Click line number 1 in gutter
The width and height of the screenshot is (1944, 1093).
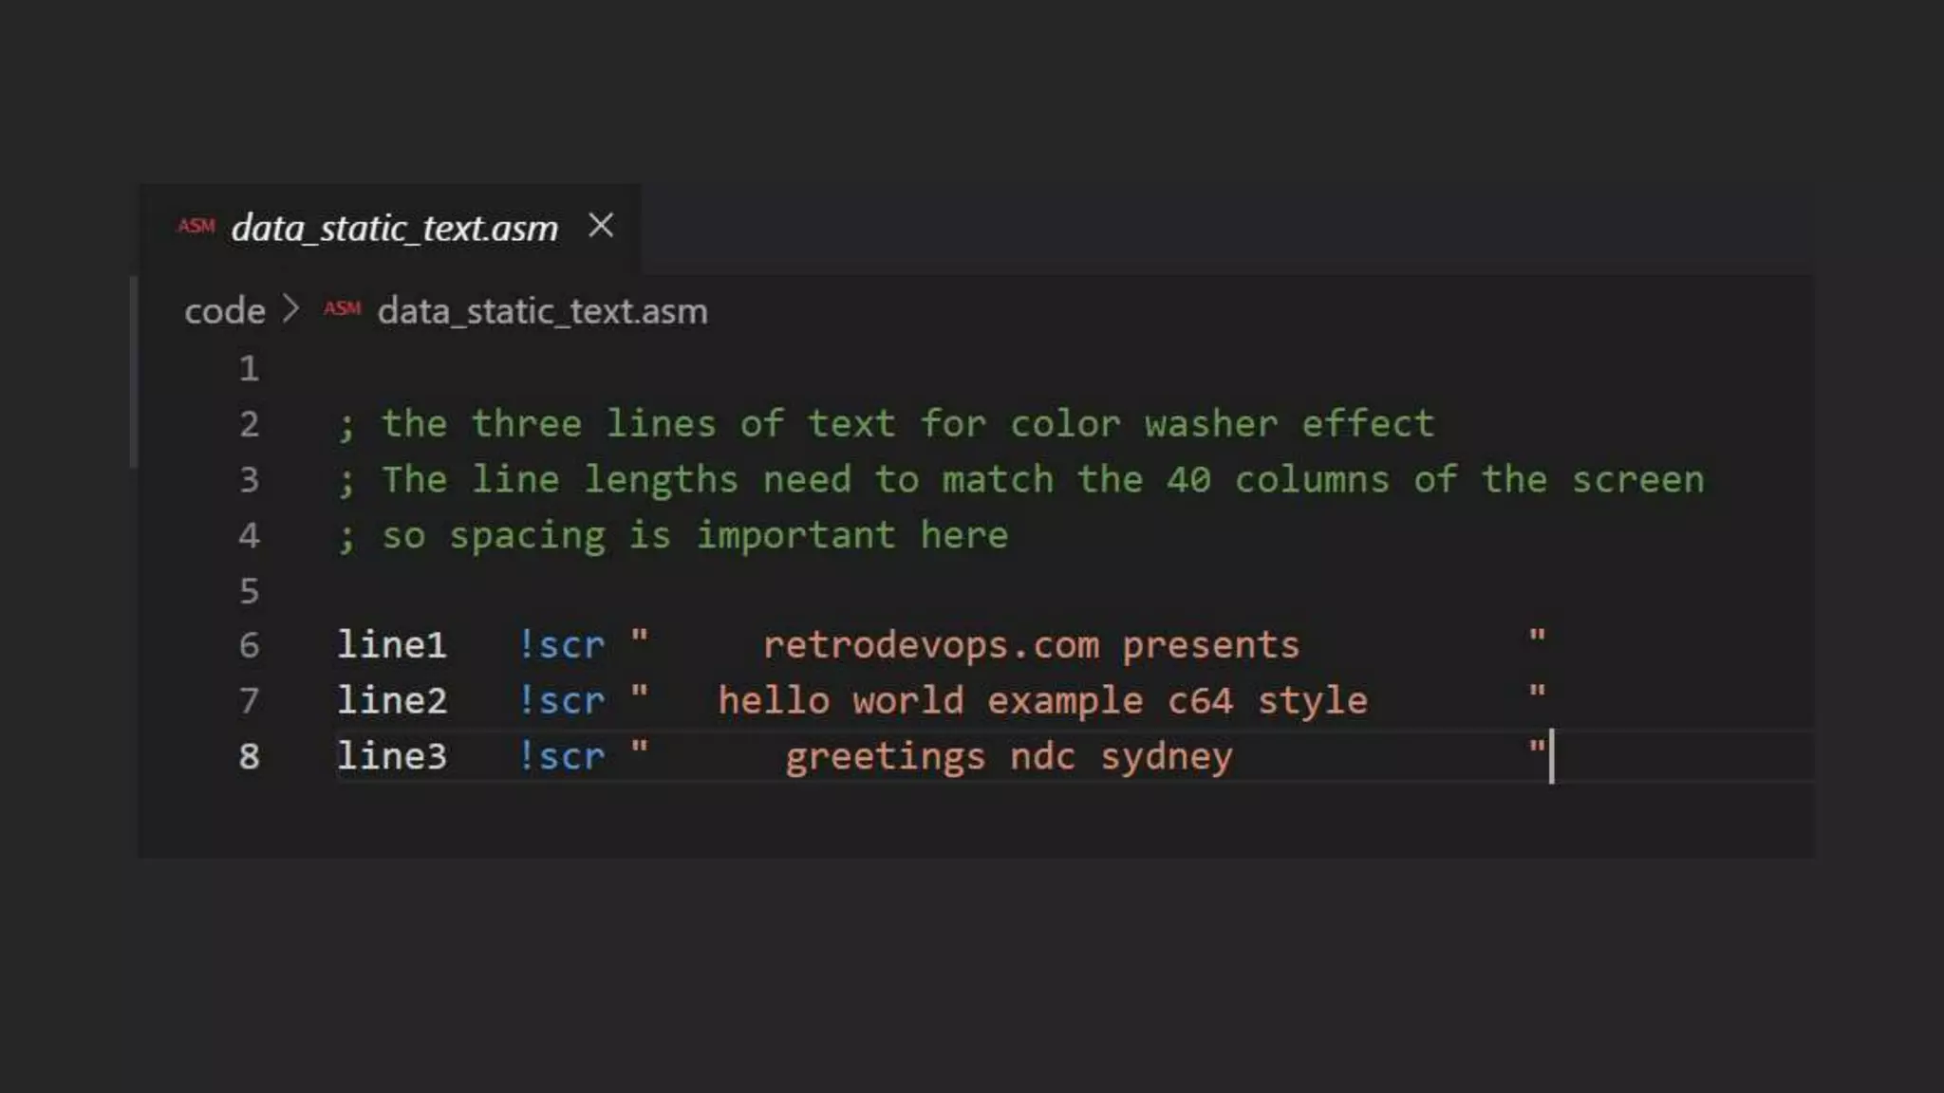(249, 368)
